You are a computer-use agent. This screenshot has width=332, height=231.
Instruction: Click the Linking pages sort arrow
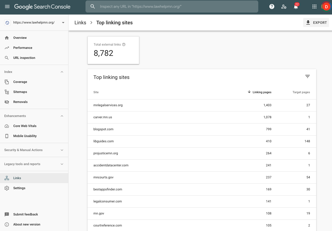[x=249, y=92]
